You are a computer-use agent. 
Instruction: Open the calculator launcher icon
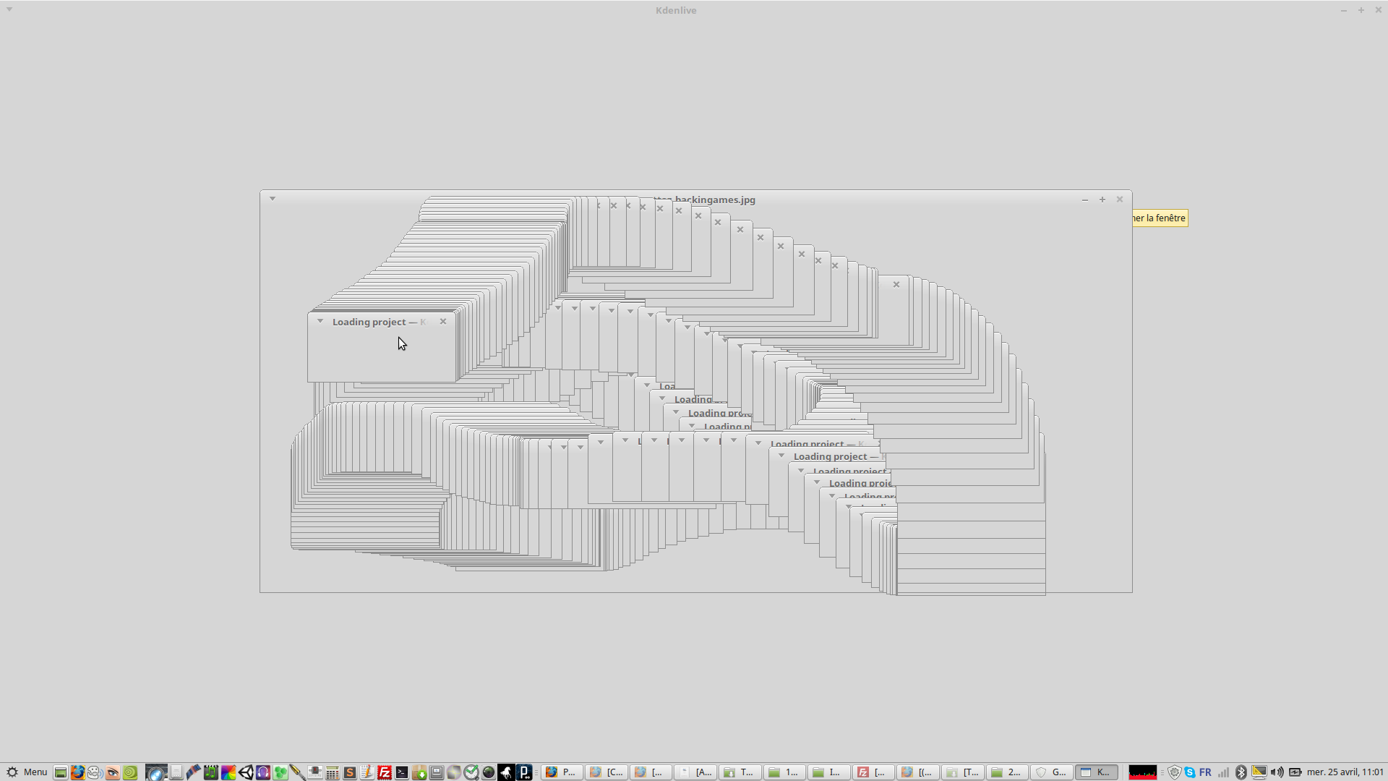(333, 772)
